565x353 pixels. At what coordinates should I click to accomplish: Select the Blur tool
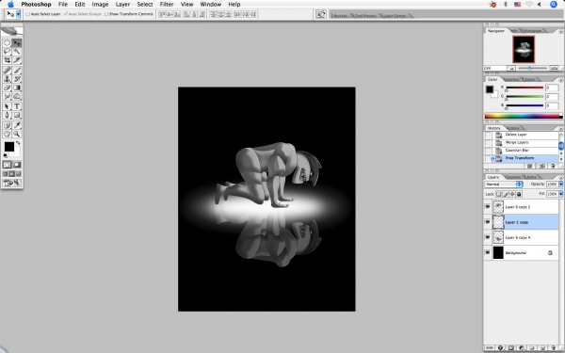(7, 97)
